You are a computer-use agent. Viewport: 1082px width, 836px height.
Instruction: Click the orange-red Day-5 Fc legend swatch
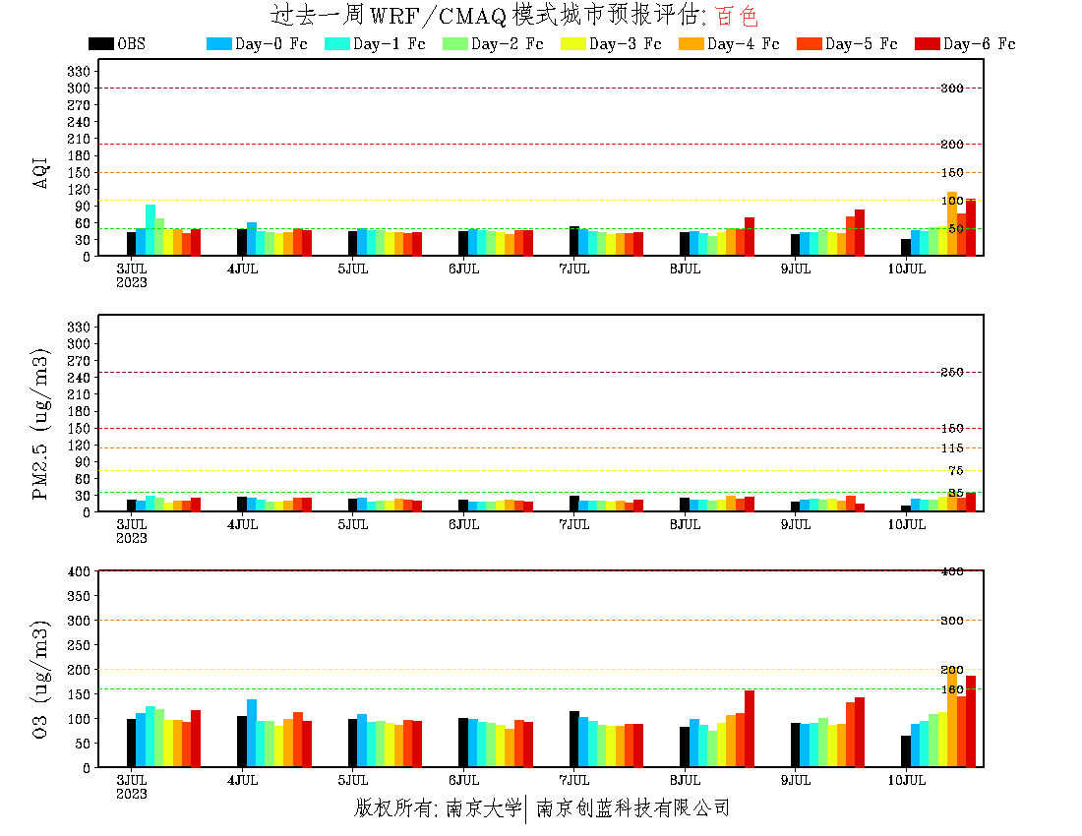tap(810, 43)
